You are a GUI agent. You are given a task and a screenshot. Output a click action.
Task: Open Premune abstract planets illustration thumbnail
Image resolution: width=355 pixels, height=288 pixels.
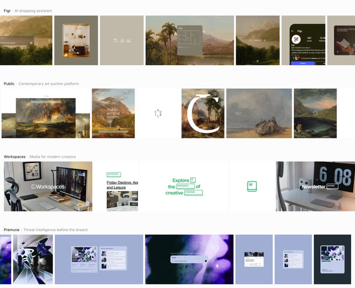coord(33,259)
